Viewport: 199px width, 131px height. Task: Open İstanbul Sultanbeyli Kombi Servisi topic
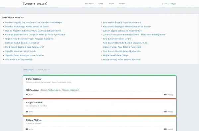click(27, 27)
